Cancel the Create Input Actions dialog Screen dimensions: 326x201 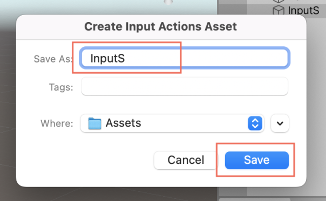tap(186, 160)
